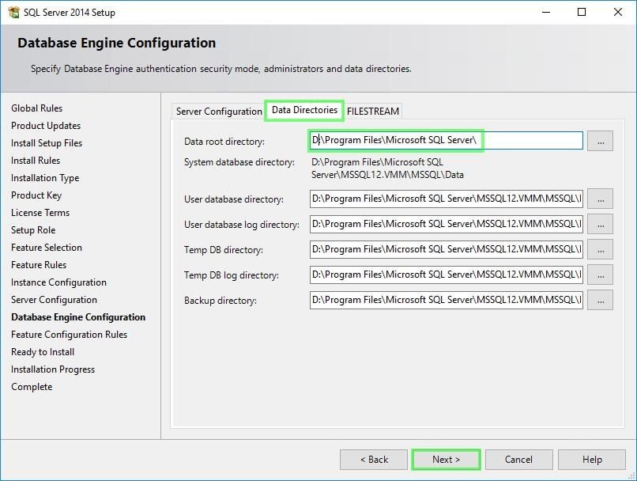Browse for Backup directory
Image resolution: width=637 pixels, height=481 pixels.
tap(600, 300)
